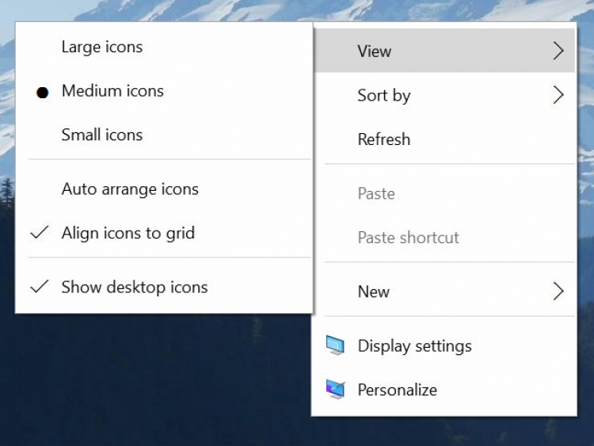Image resolution: width=594 pixels, height=446 pixels.
Task: Click empty desktop wallpaper to dismiss menu
Action: pyautogui.click(x=158, y=380)
